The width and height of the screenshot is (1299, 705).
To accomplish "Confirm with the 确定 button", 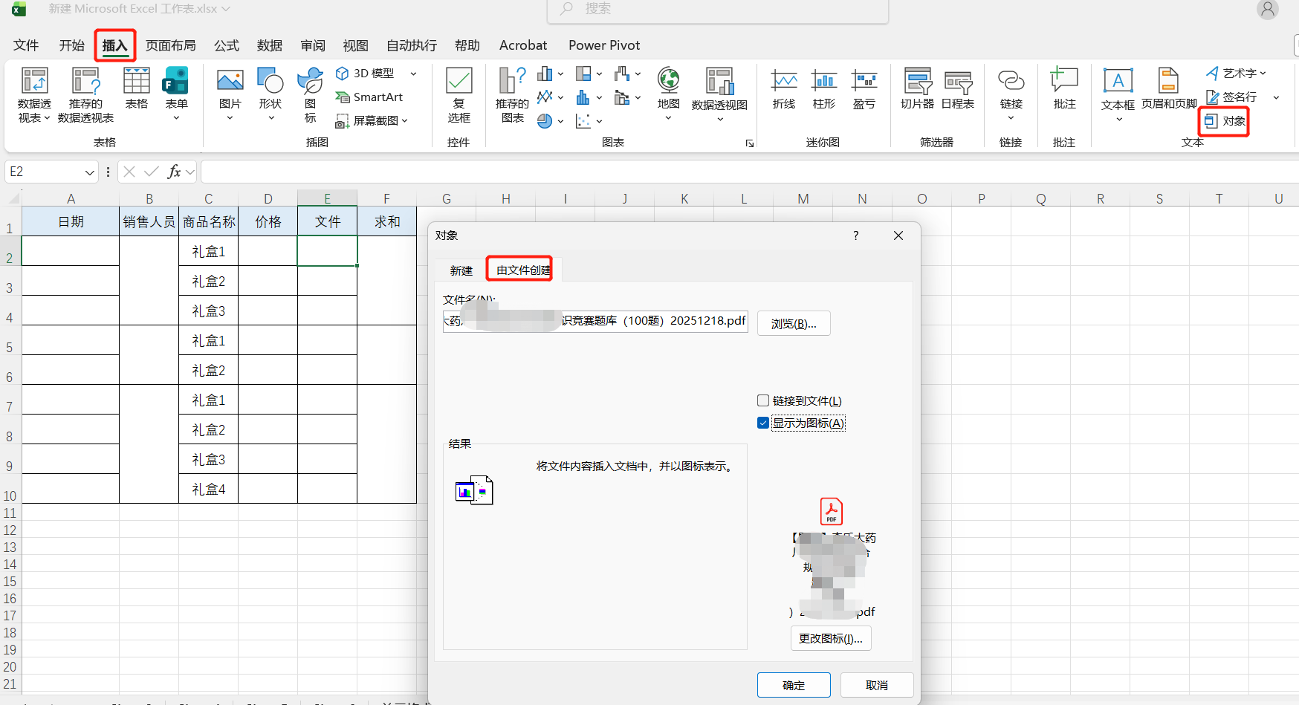I will [794, 685].
